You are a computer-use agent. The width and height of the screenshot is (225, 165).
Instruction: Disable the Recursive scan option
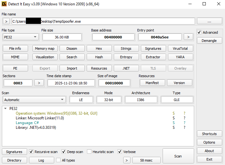pyautogui.click(x=31, y=152)
